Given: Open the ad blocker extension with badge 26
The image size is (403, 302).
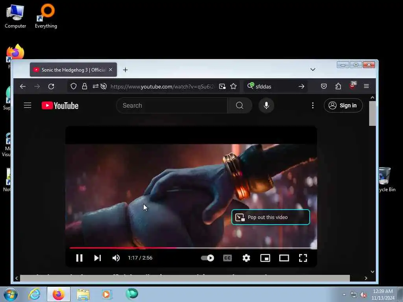Looking at the screenshot, I should coord(353,85).
